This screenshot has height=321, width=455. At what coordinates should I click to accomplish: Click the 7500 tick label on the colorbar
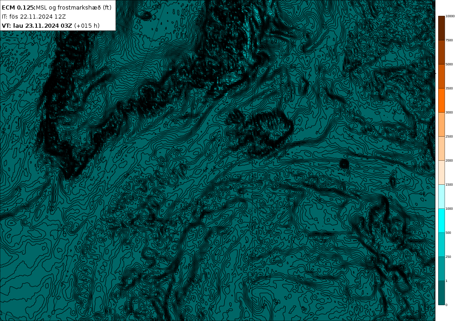tap(449, 40)
